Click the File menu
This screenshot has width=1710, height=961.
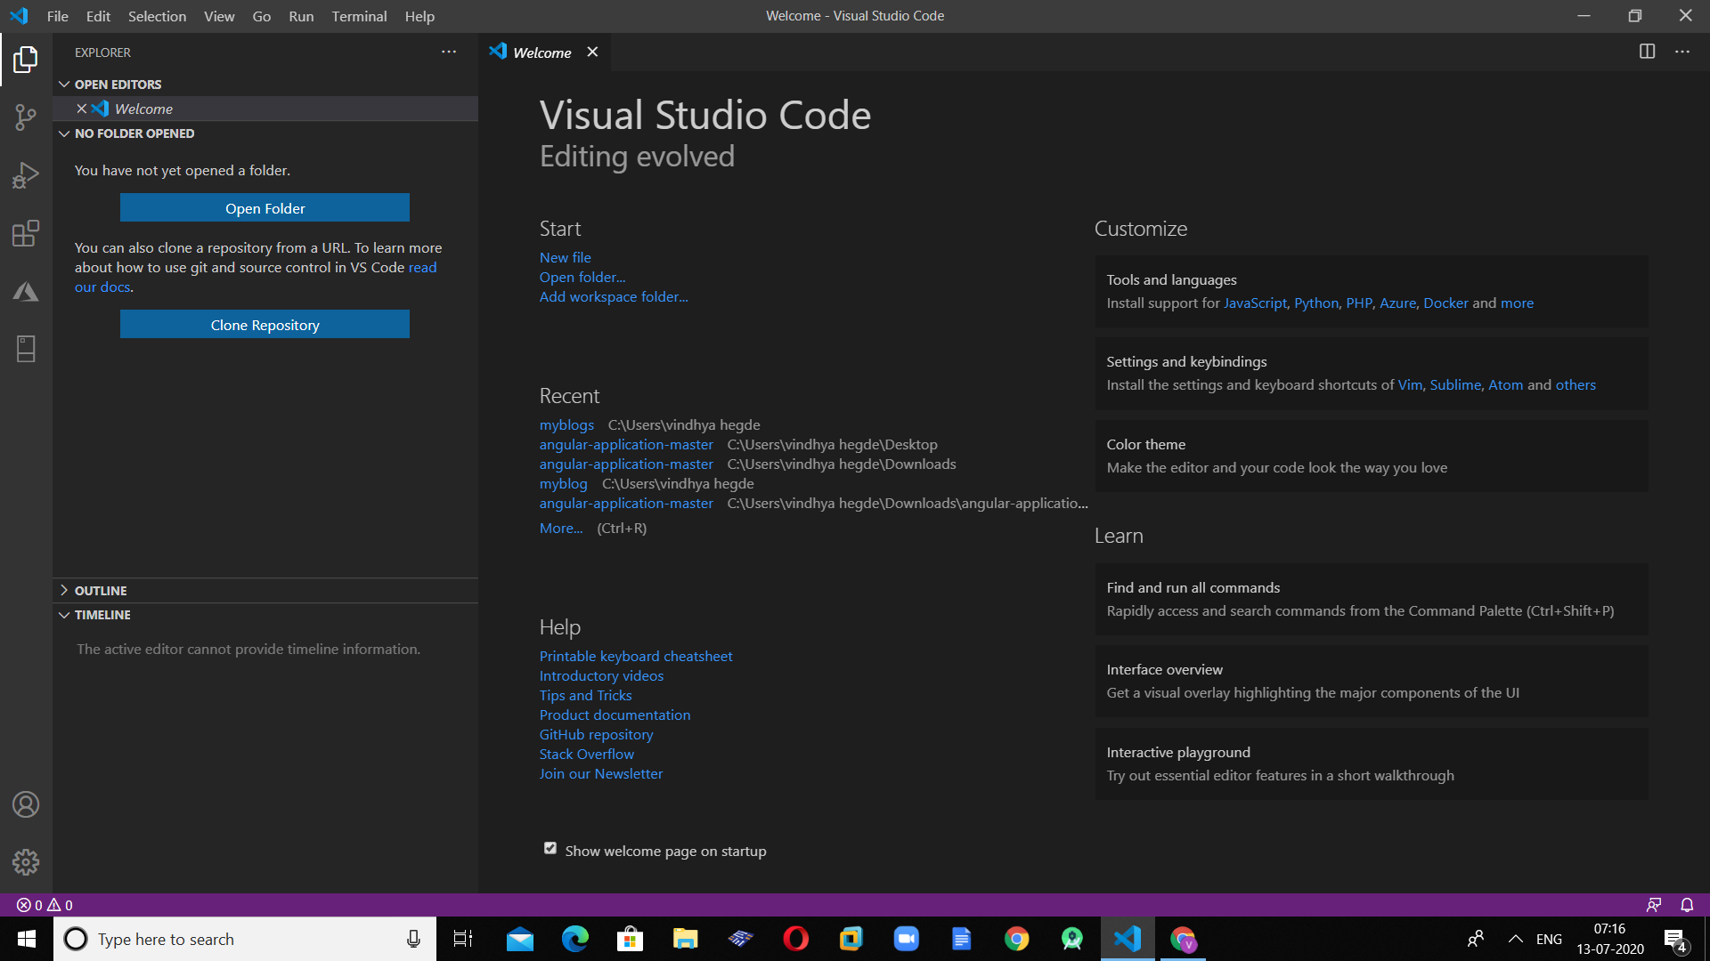56,15
